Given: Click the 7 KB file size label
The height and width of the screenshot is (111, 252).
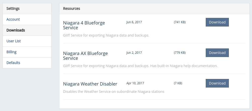Looking at the screenshot, I should coord(178,83).
